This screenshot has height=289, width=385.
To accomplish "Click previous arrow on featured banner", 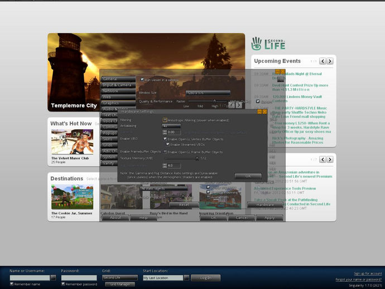I will point(232,105).
